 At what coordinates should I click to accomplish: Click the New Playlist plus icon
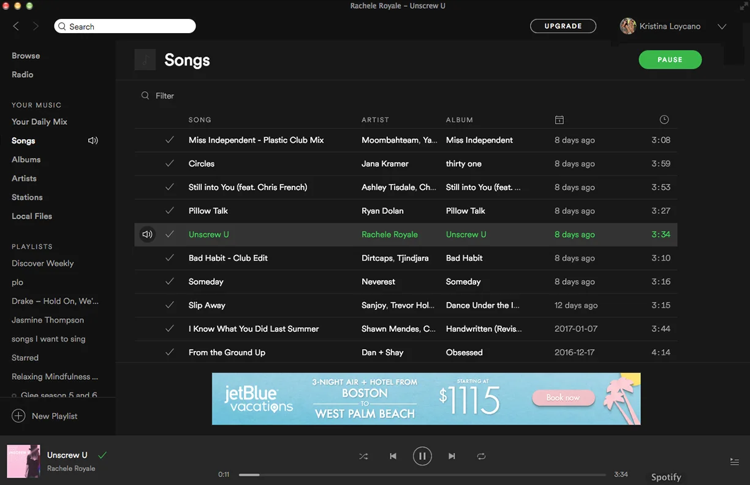click(18, 416)
